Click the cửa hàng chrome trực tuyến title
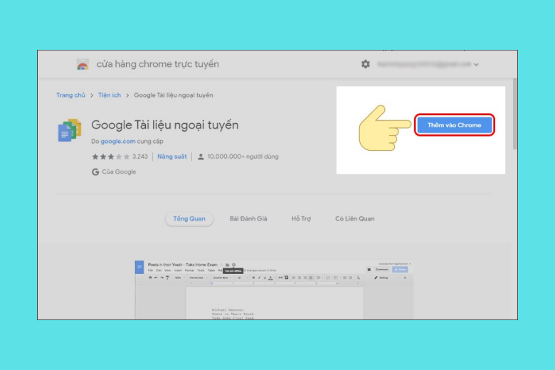 (158, 64)
